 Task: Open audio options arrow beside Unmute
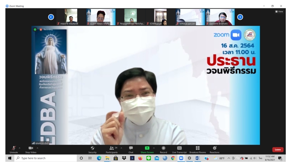(x=19, y=148)
